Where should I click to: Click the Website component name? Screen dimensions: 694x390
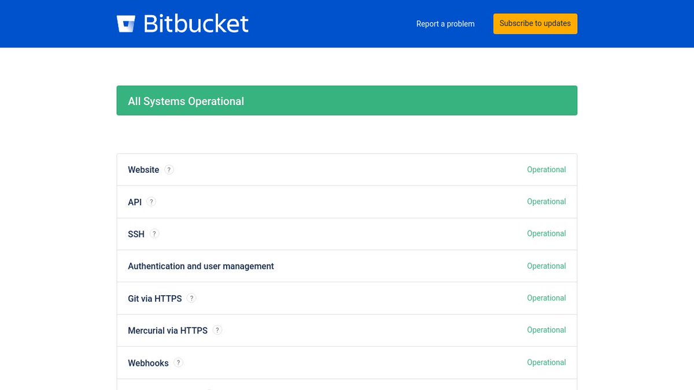coord(143,170)
